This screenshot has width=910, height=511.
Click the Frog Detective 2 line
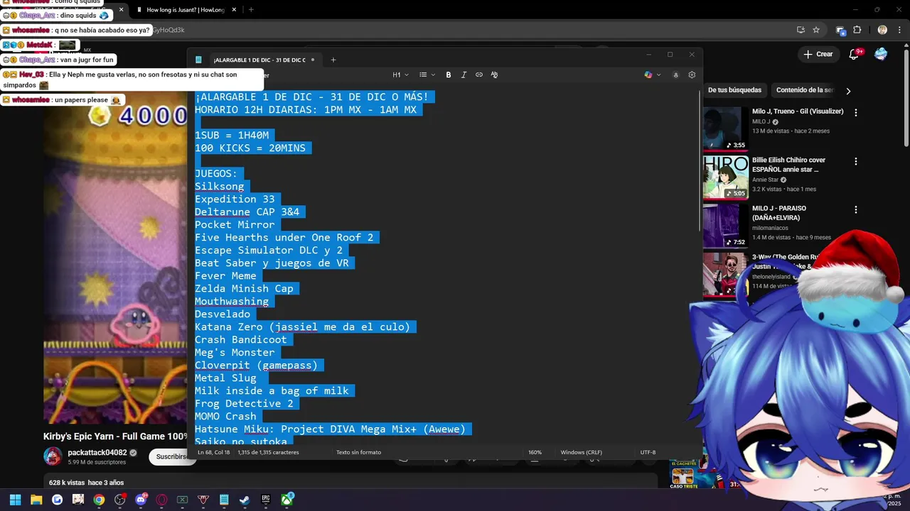point(244,403)
